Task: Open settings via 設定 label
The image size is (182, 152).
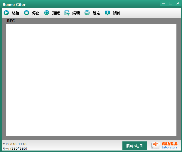Action: point(96,13)
